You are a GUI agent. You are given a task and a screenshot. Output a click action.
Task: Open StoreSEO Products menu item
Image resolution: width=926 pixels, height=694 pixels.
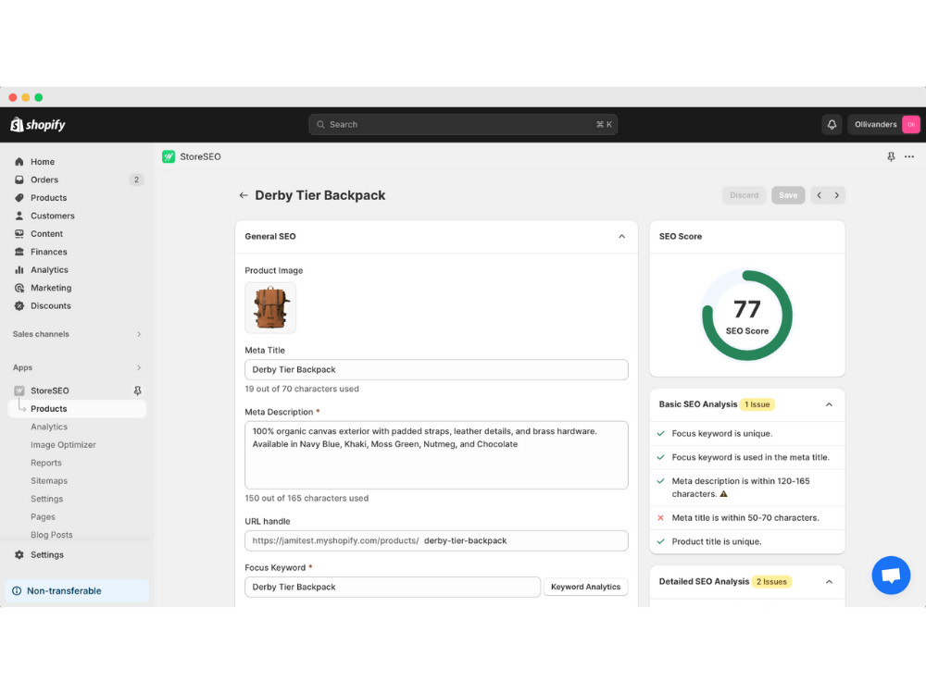tap(78, 408)
